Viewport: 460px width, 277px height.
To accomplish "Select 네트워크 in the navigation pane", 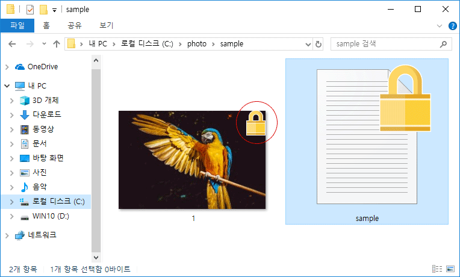I will coord(42,235).
